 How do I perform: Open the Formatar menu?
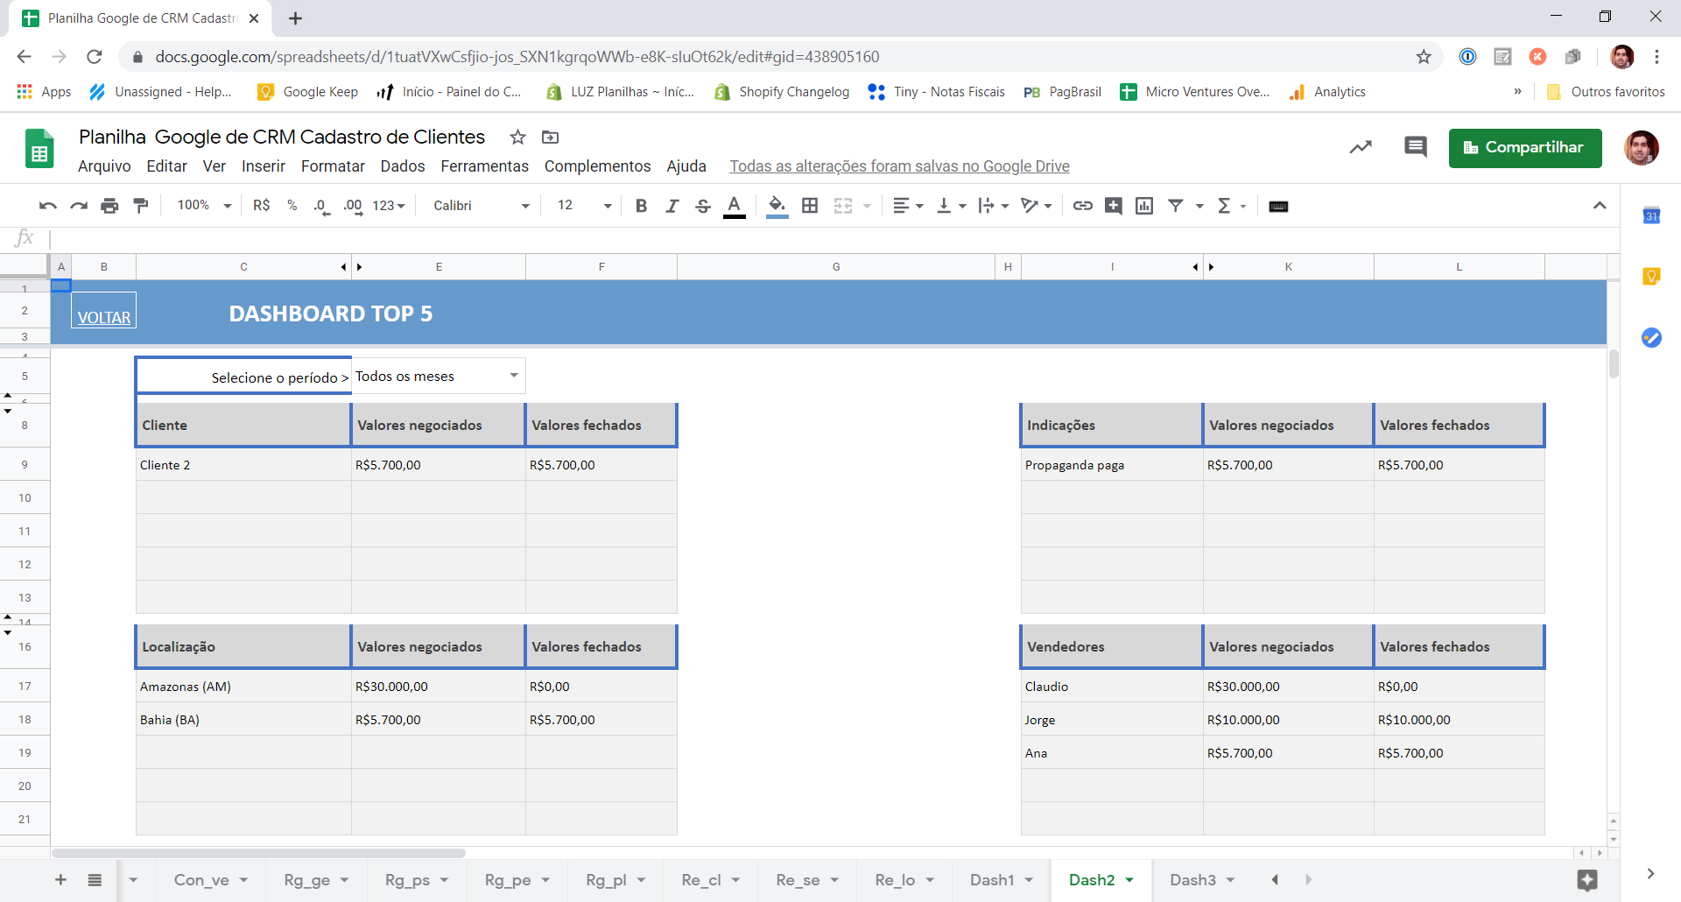point(333,166)
